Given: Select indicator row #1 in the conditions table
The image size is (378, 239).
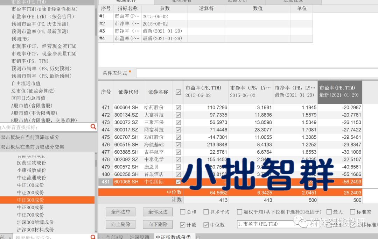Looking at the screenshot, I should pos(206,16).
